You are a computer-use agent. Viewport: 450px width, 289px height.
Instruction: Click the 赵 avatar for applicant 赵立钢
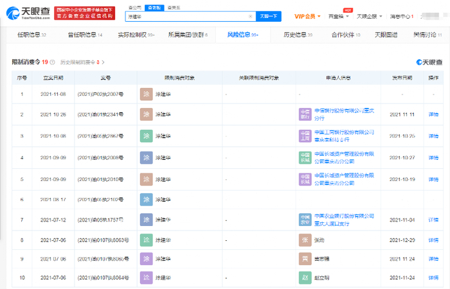tap(305, 277)
